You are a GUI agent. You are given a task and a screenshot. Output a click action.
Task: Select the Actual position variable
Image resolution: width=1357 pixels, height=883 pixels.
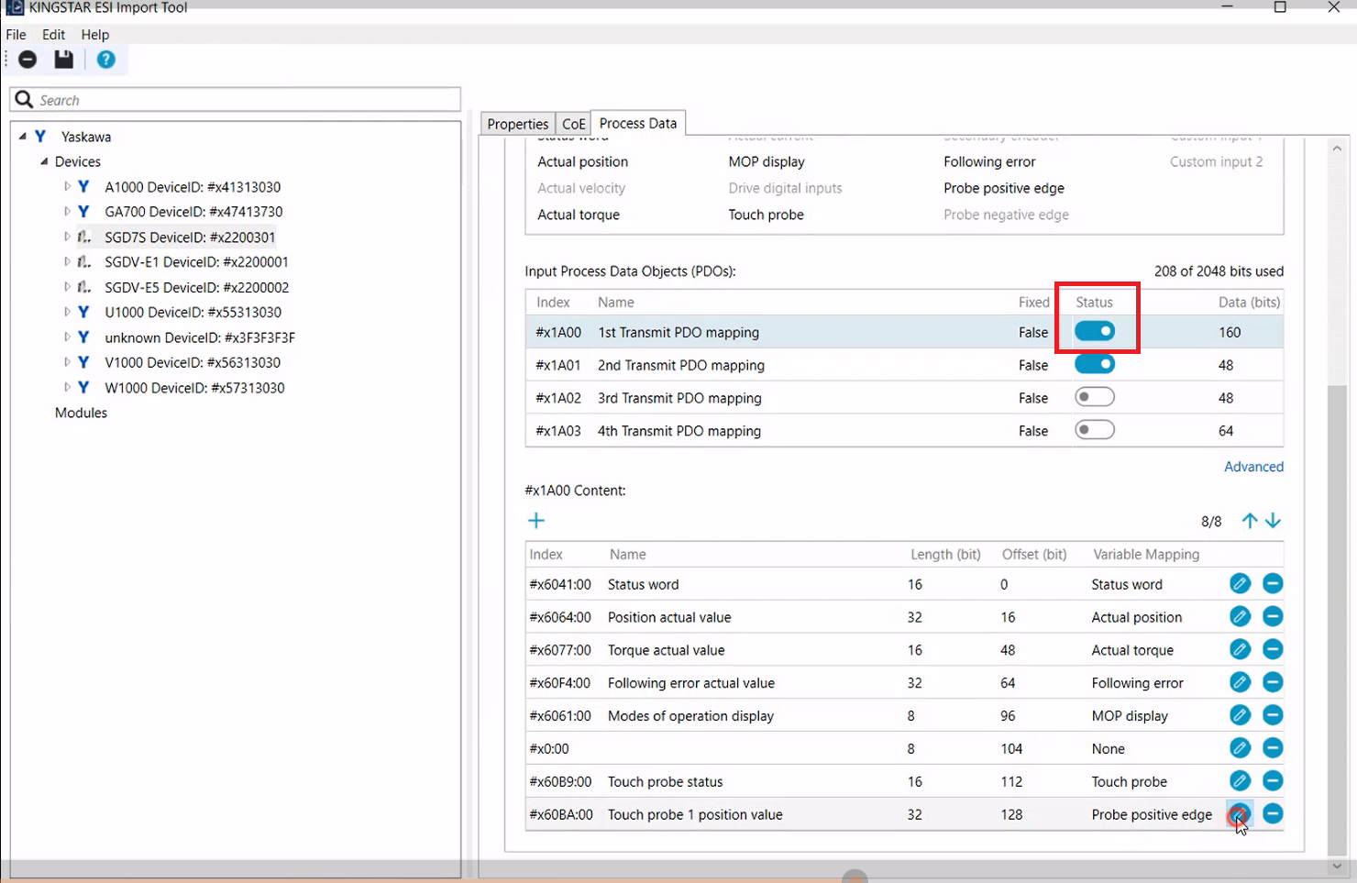(x=583, y=161)
